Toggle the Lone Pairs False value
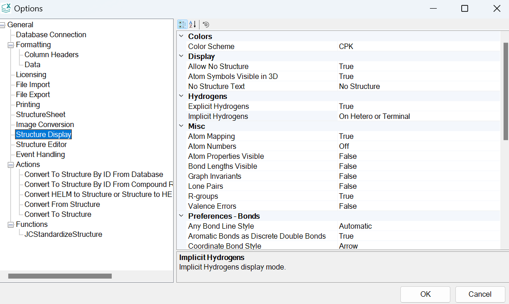The image size is (509, 304). click(x=348, y=186)
